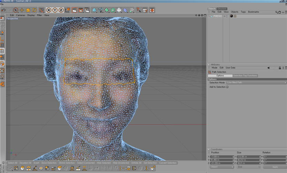Viewport: 287px width, 173px height.
Task: Toggle the Z axis lock
Action: 61,10
